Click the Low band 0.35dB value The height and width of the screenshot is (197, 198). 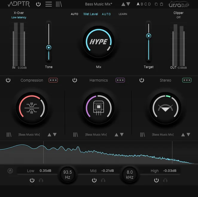click(x=45, y=171)
